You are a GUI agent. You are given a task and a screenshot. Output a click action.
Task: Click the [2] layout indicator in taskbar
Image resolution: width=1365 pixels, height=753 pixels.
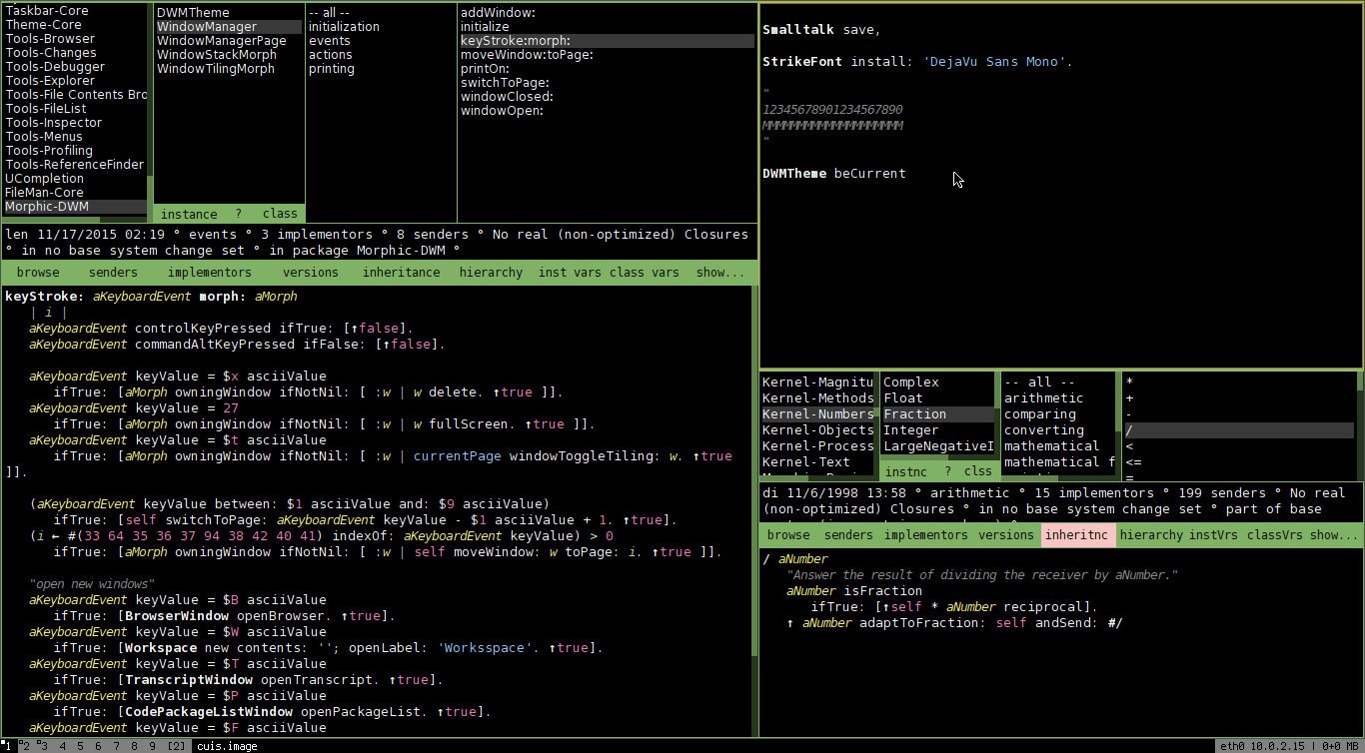point(176,746)
